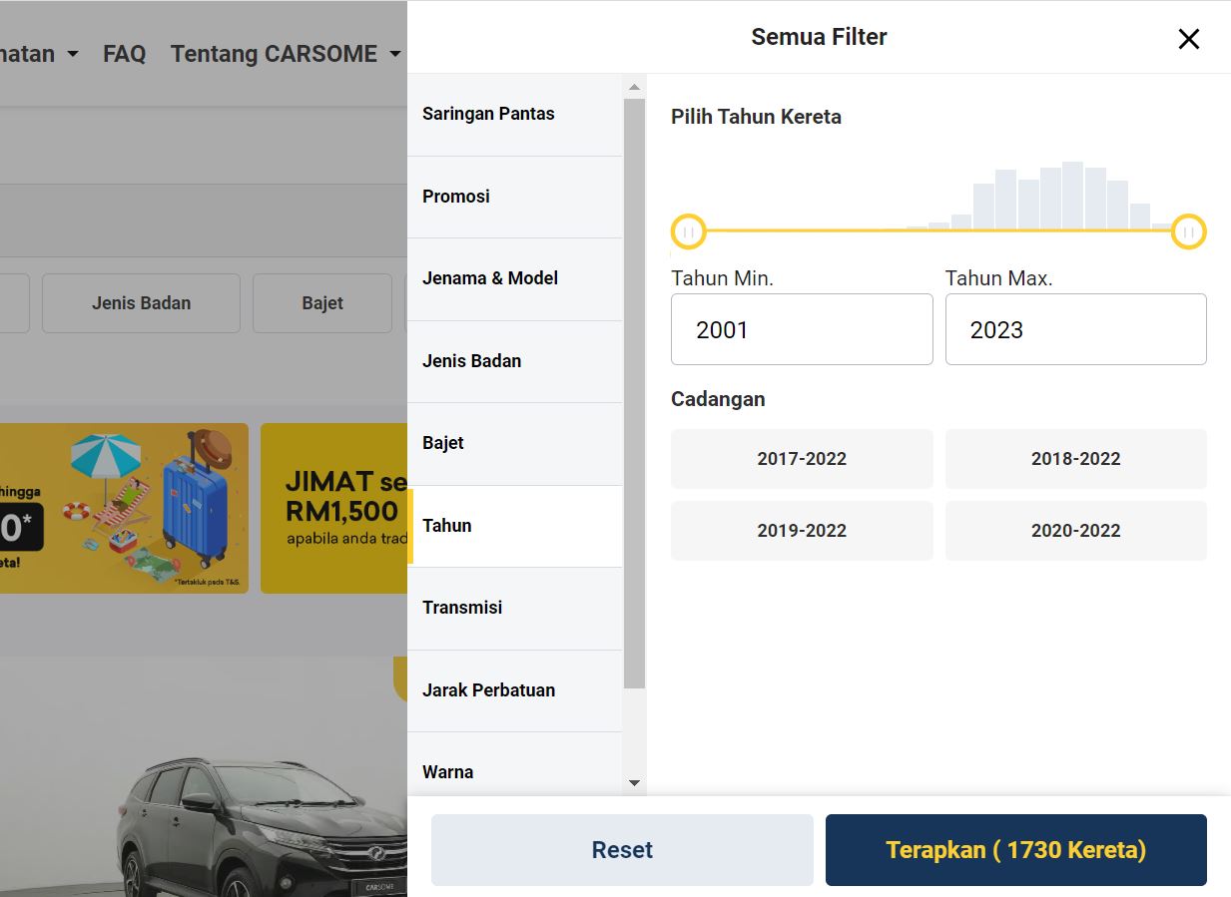Select the 2017-2022 suggested year range
This screenshot has height=897, width=1231.
coord(802,459)
